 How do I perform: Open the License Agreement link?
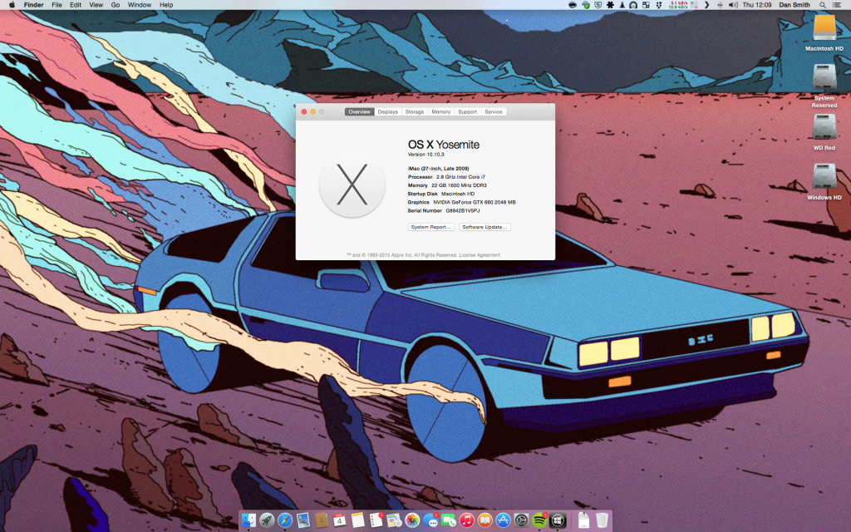pos(480,254)
